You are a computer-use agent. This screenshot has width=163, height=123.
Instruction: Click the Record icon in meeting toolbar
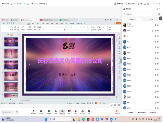click(x=76, y=112)
